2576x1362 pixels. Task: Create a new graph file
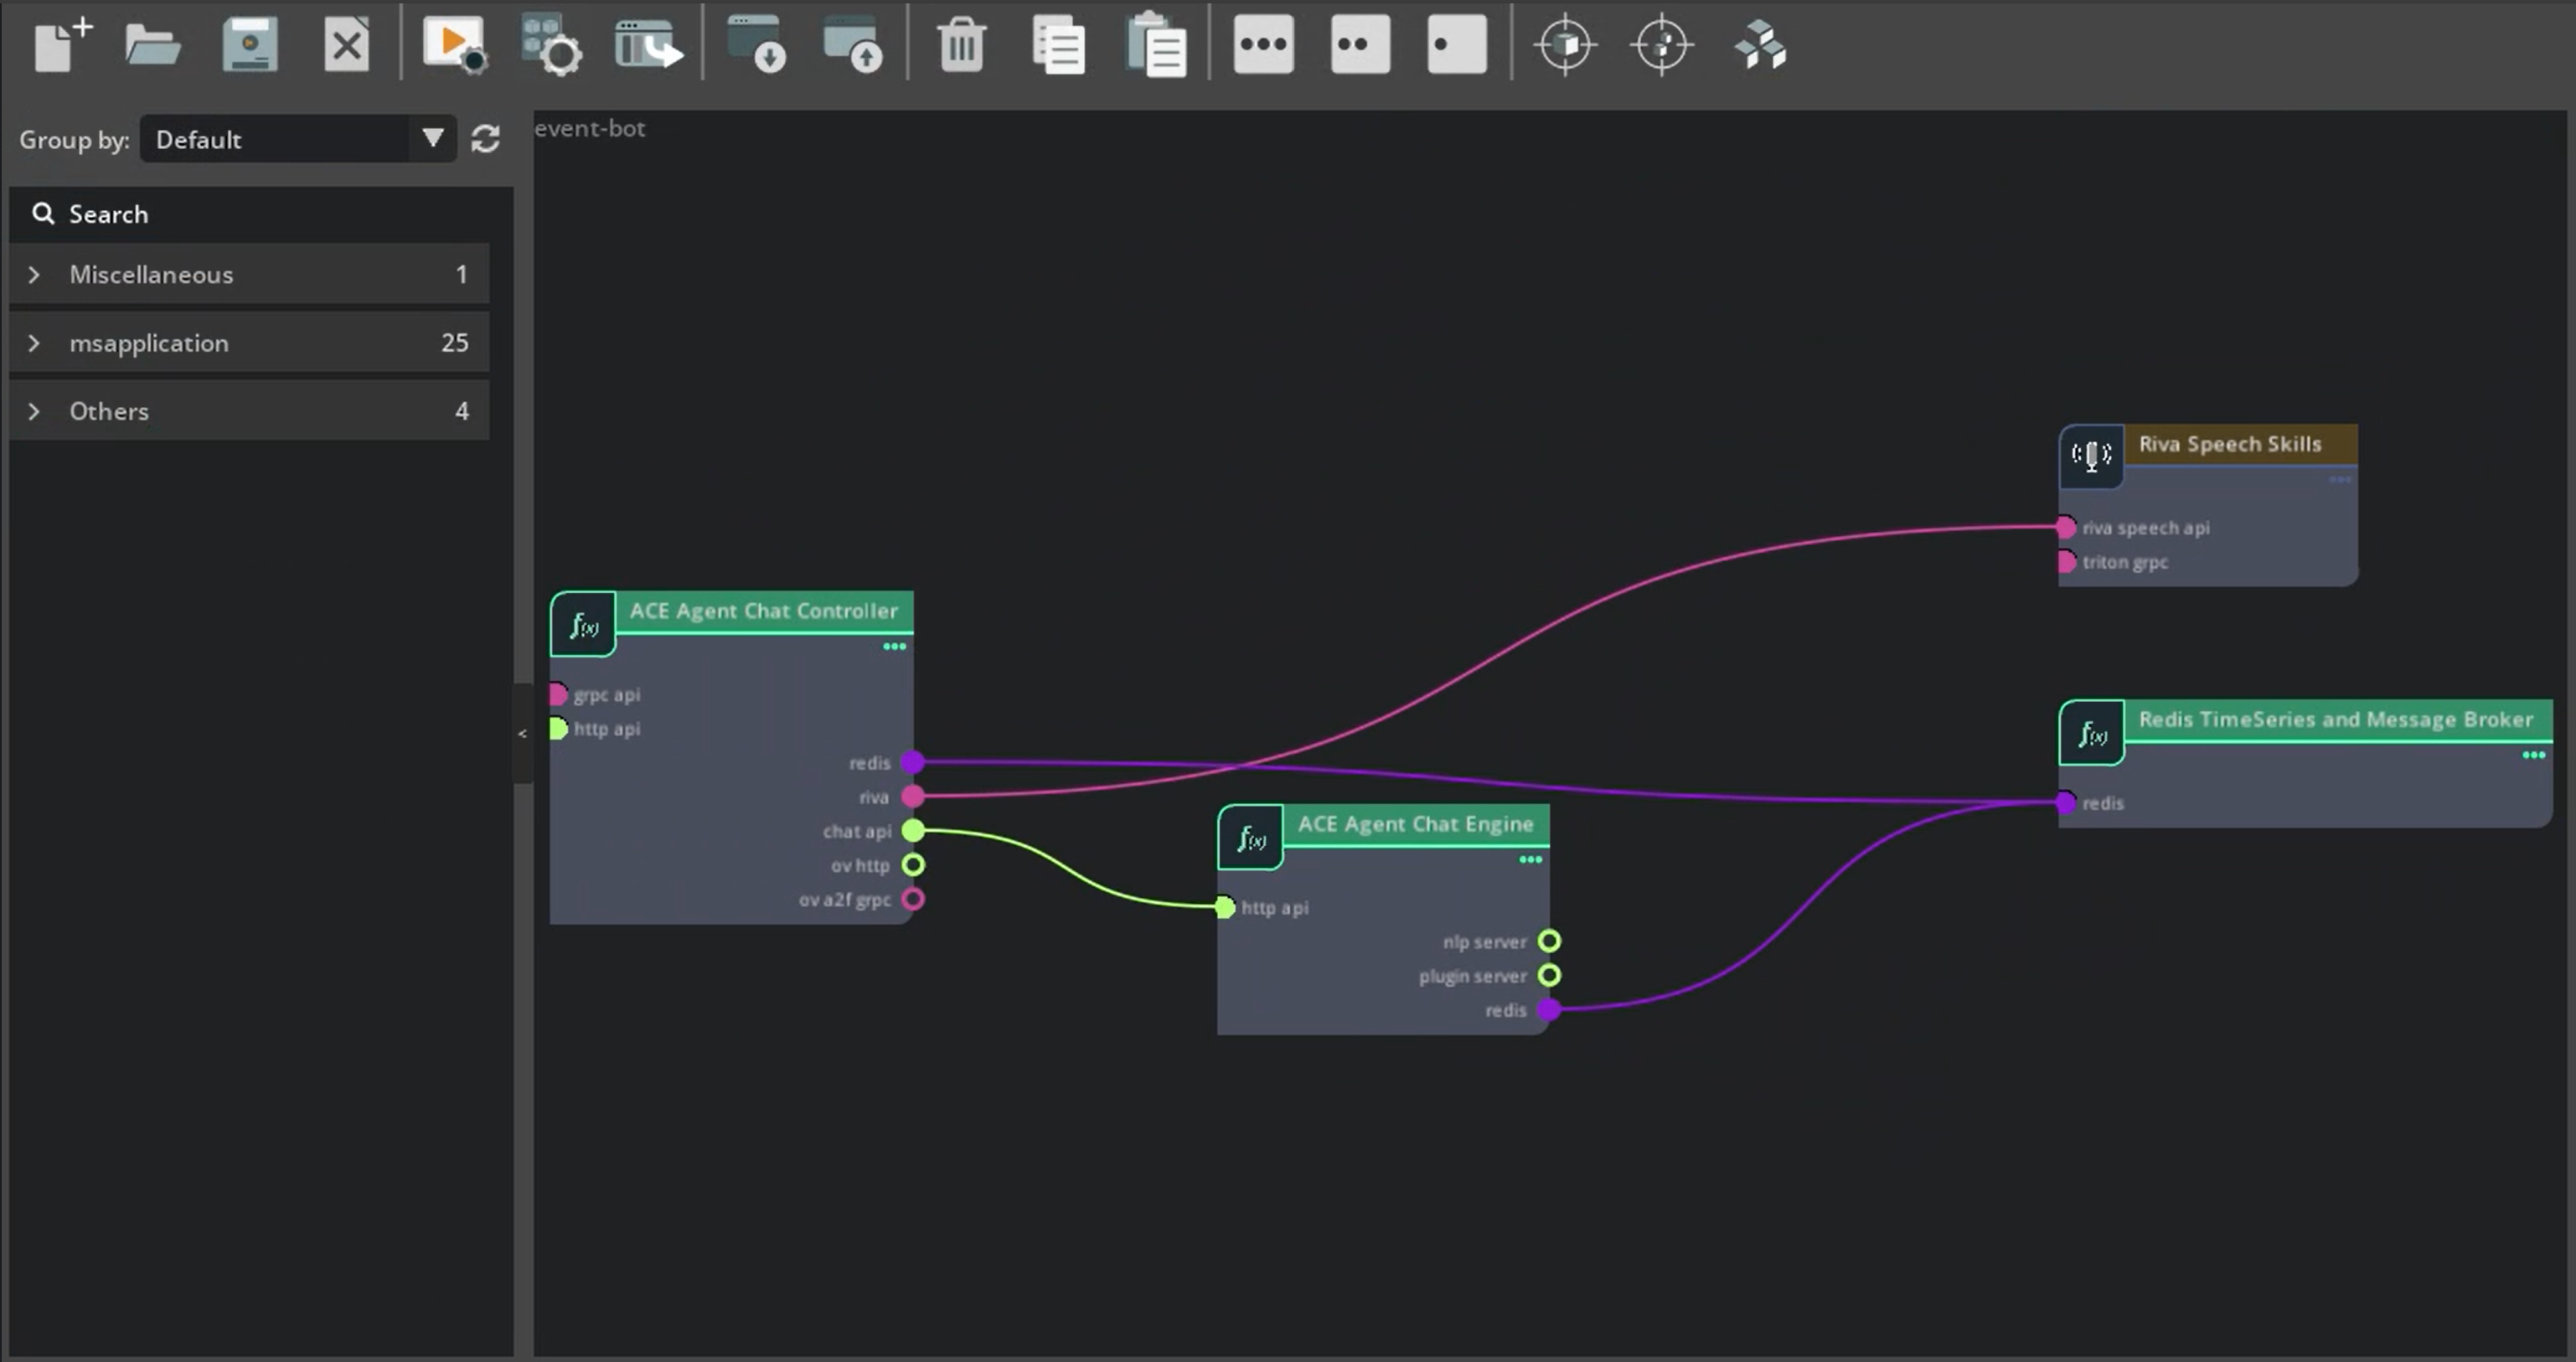point(63,45)
